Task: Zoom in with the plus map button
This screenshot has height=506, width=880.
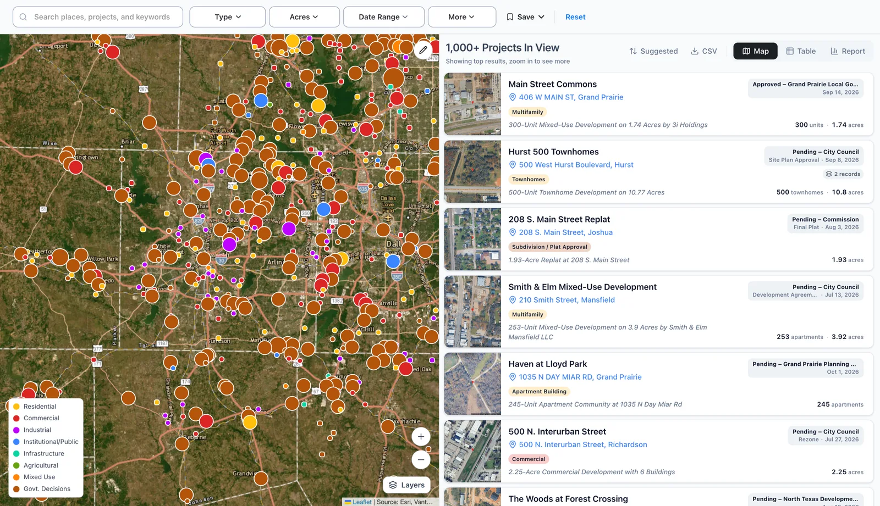Action: click(421, 437)
